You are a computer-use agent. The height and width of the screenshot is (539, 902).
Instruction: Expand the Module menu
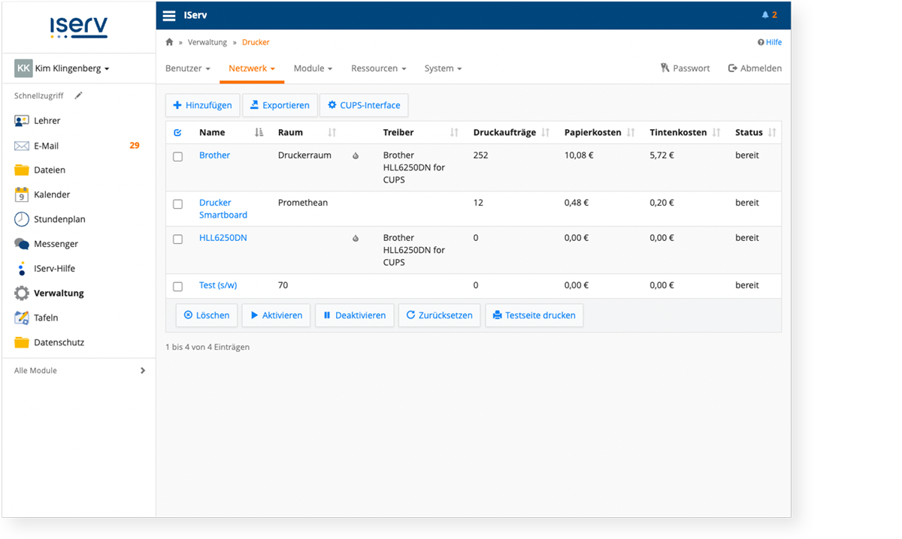pos(313,68)
